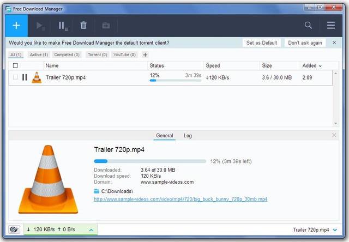This screenshot has width=349, height=242.
Task: Click the 120 KB/s speed indicator in status bar
Action: point(44,229)
